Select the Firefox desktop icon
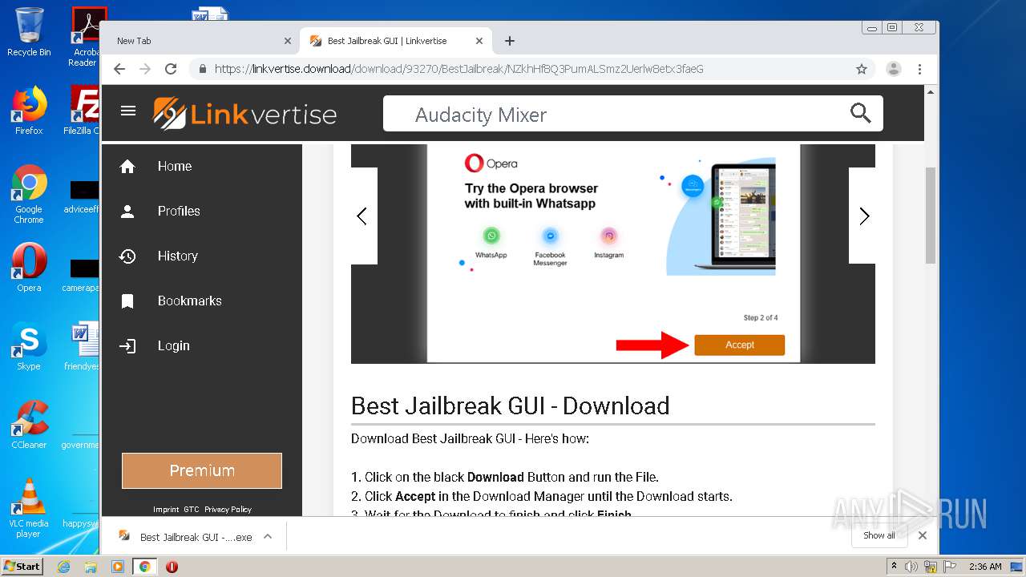Image resolution: width=1026 pixels, height=577 pixels. [29, 111]
